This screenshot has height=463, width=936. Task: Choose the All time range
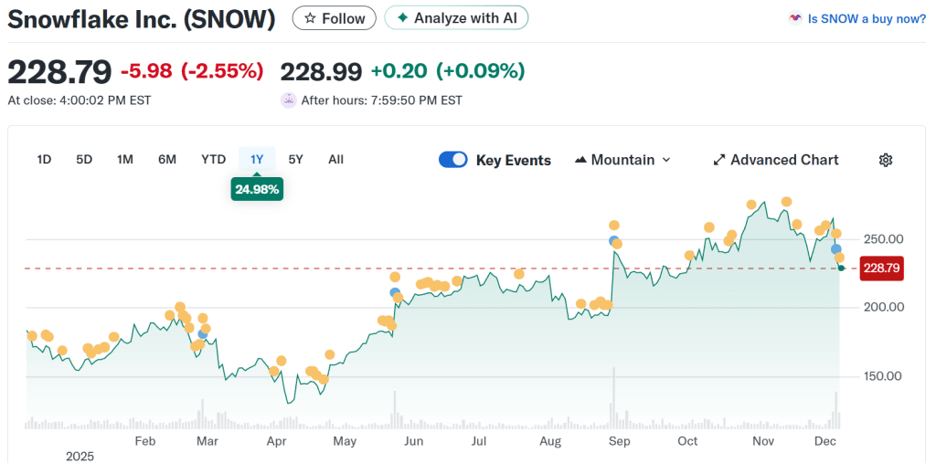[335, 160]
